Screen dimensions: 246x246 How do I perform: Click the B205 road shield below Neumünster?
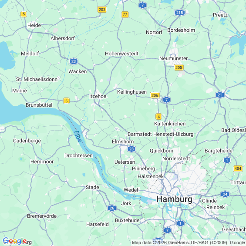[x=179, y=67]
